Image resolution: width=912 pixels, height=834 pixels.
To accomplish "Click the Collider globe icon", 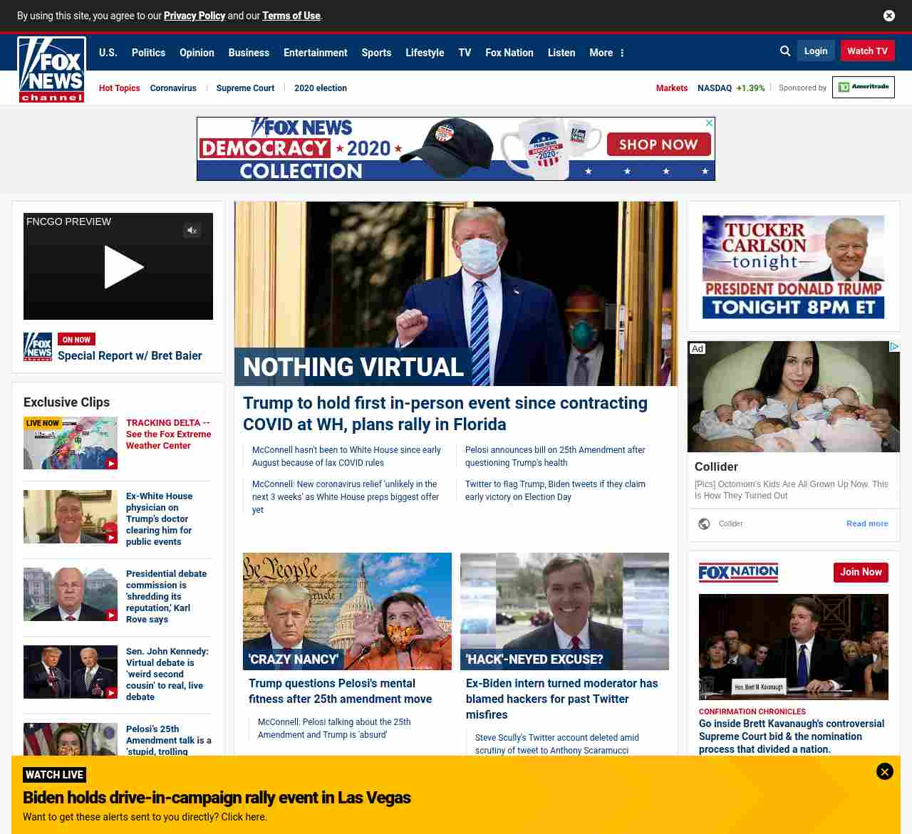I will click(704, 523).
